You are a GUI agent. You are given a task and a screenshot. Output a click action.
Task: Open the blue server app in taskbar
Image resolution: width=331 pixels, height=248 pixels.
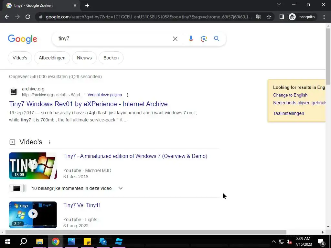coord(119,242)
